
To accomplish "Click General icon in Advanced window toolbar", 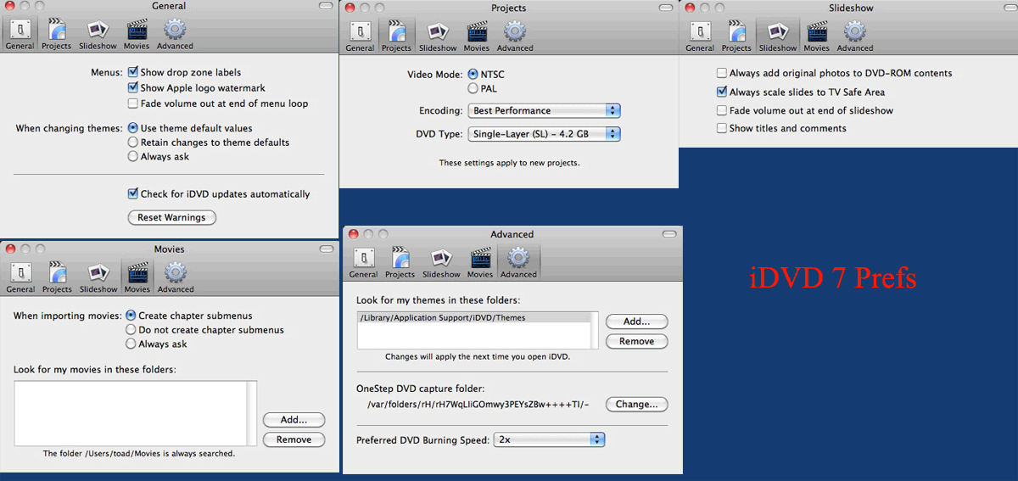I will tap(363, 263).
